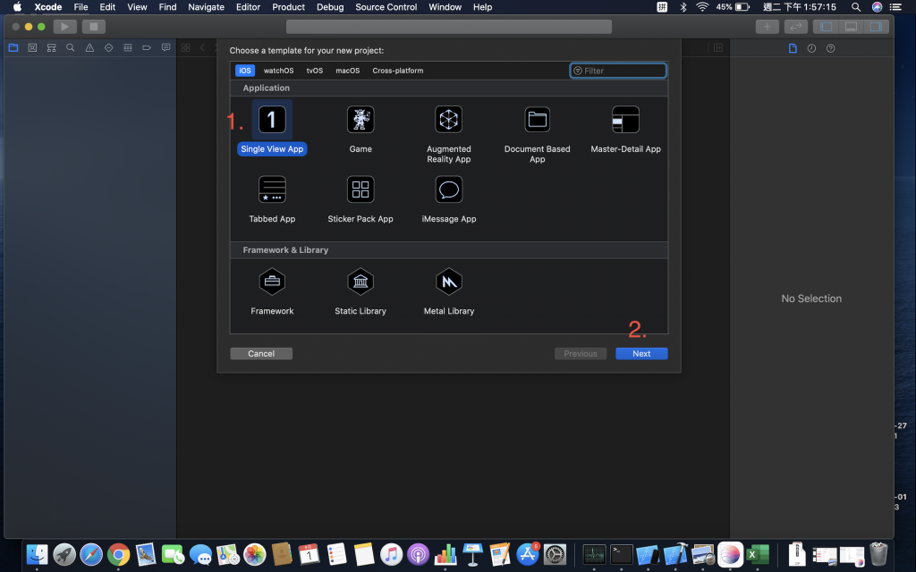Switch to the watchOS platform tab
Screen dimensions: 916x572
279,71
